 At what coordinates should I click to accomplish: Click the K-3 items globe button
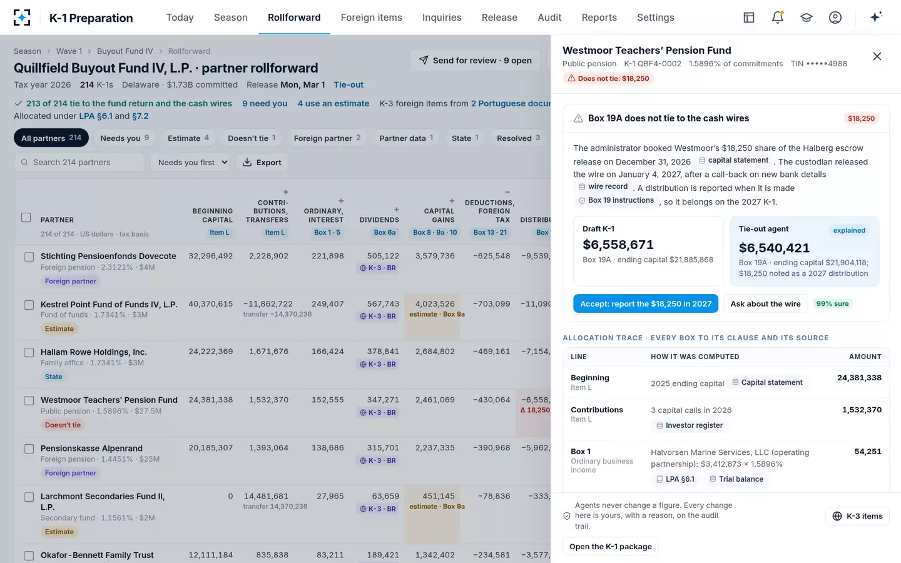point(857,516)
